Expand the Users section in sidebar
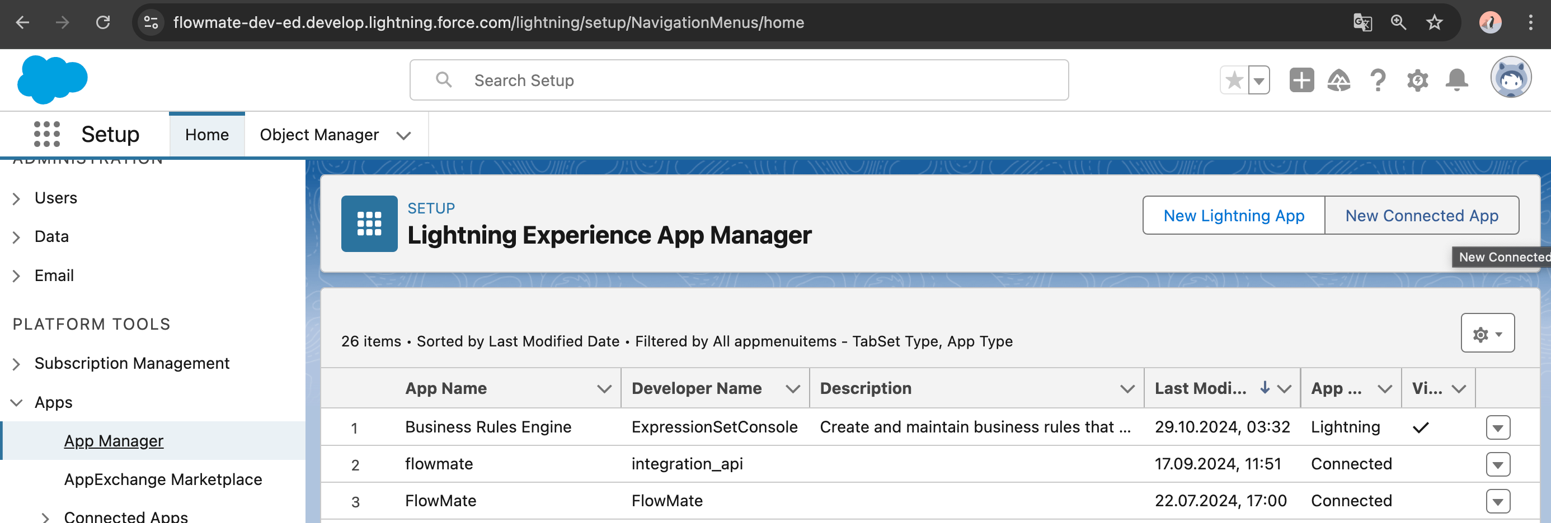The height and width of the screenshot is (523, 1551). click(16, 198)
